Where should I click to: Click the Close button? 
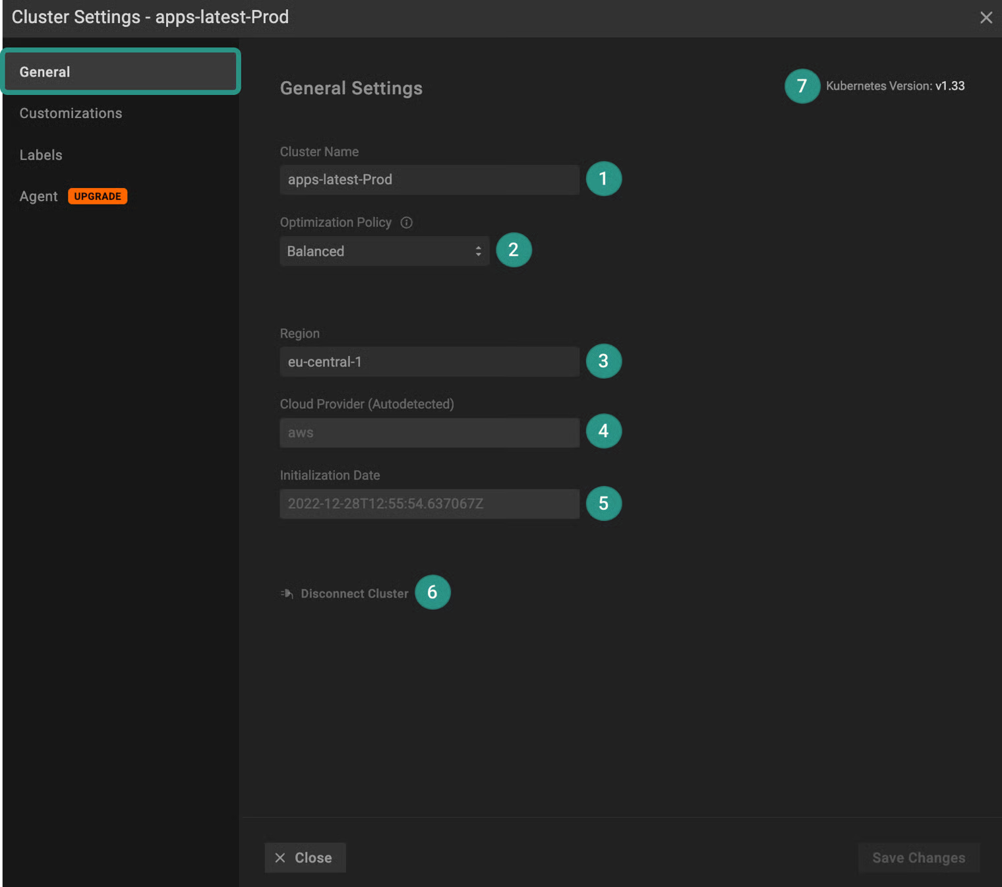click(x=305, y=858)
